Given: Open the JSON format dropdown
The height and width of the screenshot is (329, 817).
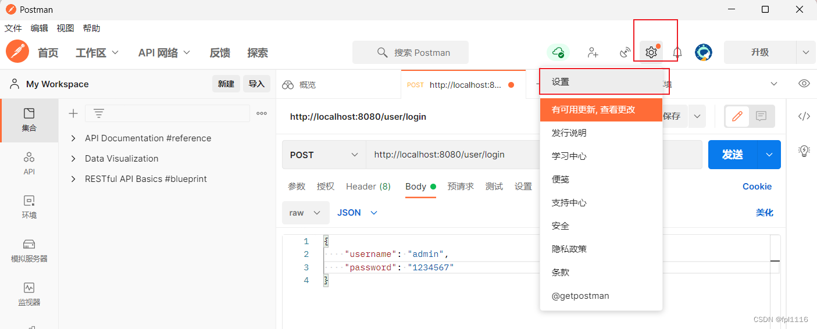Looking at the screenshot, I should [x=358, y=213].
